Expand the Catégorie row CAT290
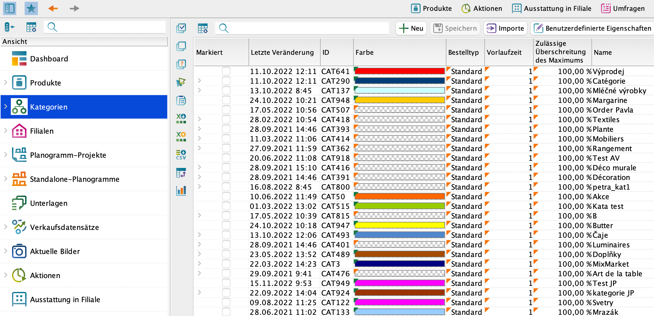The image size is (654, 316). pyautogui.click(x=199, y=81)
